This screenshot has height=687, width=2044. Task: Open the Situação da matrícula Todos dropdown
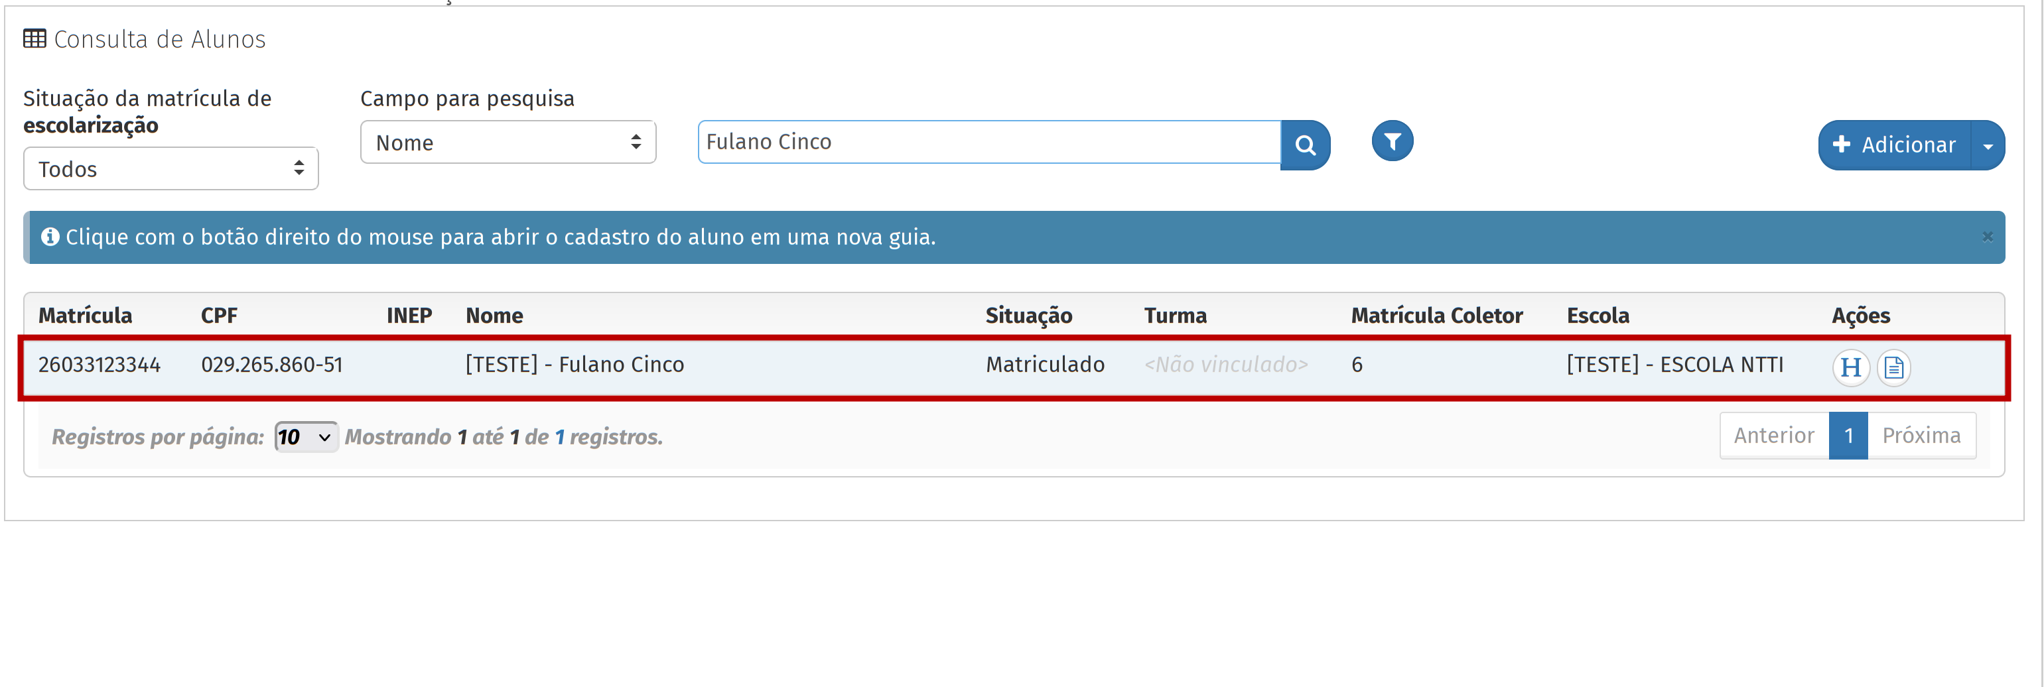pyautogui.click(x=170, y=168)
